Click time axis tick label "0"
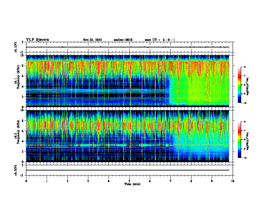Screen dimensions: 262x203 [x=26, y=181]
